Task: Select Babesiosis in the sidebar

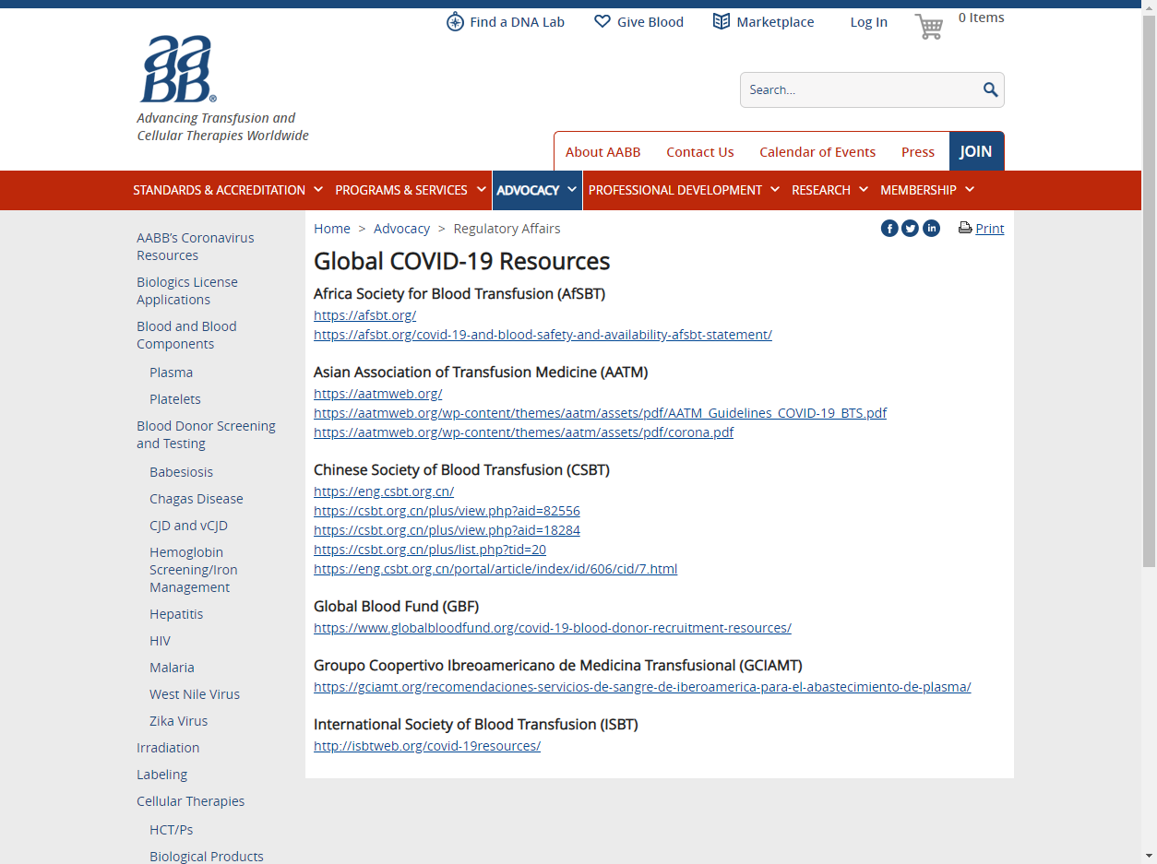Action: pos(181,472)
